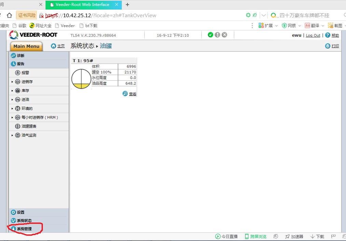346x241 pixels.
Task: Click the help question mark icon
Action: click(328, 35)
